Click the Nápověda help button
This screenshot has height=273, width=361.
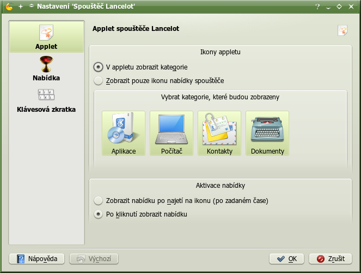(37, 259)
